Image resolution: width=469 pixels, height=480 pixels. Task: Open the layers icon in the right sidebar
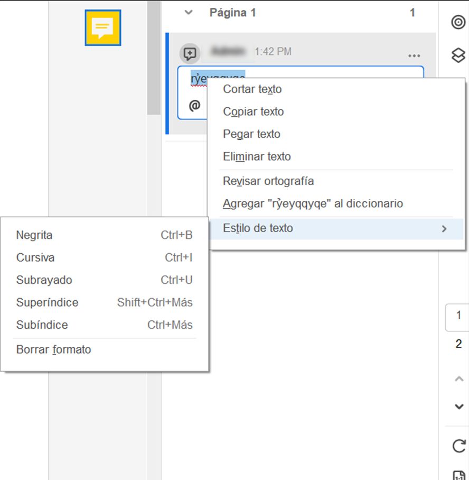(x=457, y=53)
